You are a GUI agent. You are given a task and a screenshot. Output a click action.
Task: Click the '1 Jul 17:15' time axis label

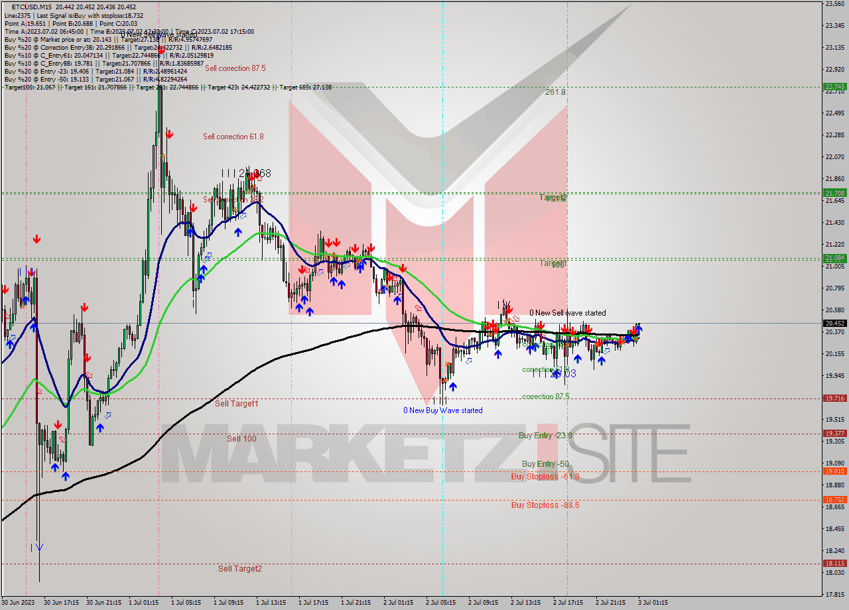pos(314,603)
